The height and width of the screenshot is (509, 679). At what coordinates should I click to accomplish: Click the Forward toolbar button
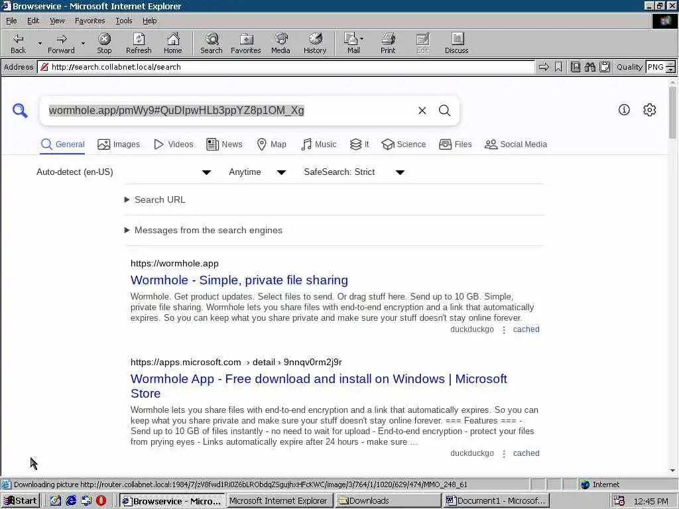[x=61, y=43]
